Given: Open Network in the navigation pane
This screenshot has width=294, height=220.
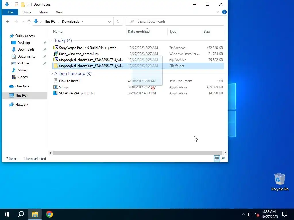Looking at the screenshot, I should tap(22, 105).
